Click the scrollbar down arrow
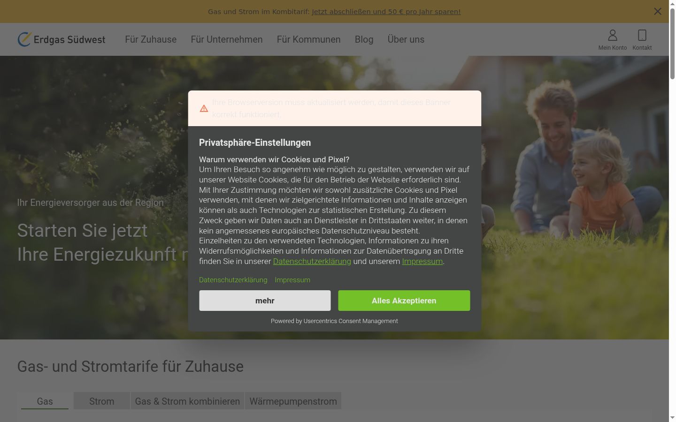The height and width of the screenshot is (422, 676). (x=672, y=418)
